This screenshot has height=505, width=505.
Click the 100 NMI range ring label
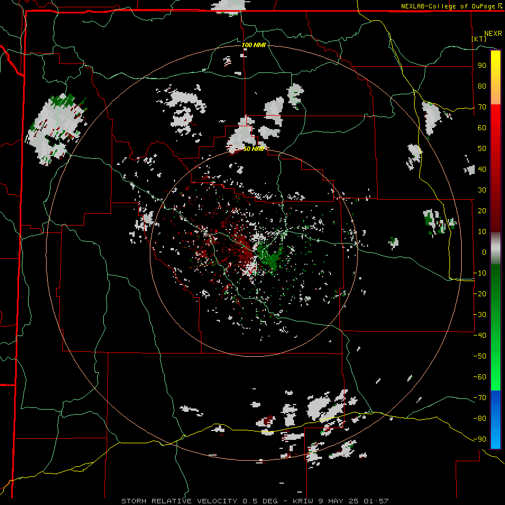(254, 45)
